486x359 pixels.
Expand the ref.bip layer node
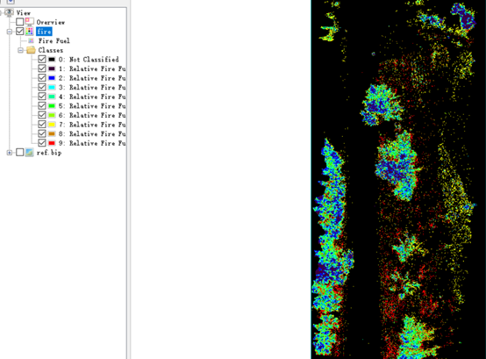point(10,153)
